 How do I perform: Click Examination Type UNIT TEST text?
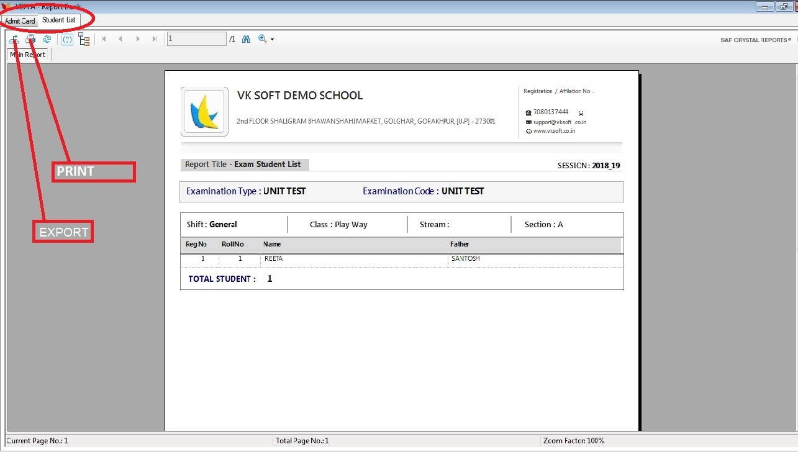[246, 191]
